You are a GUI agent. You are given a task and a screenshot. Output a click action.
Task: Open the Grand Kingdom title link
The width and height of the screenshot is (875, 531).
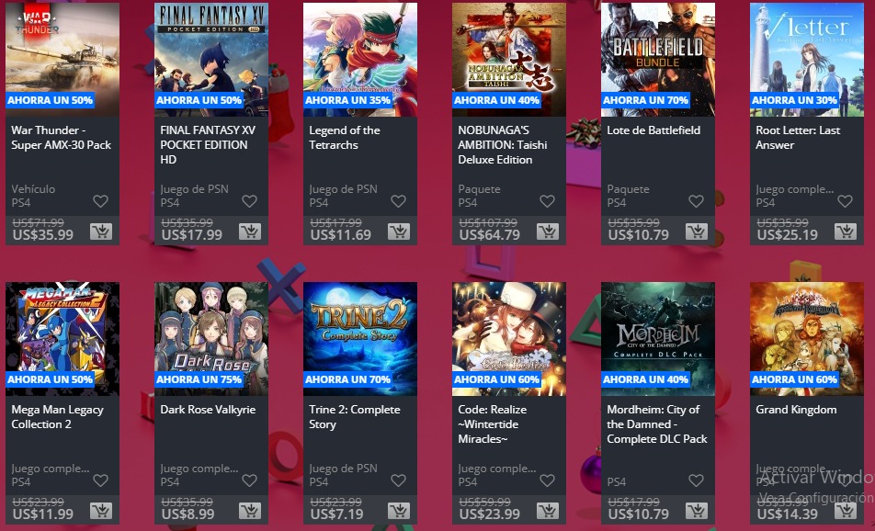[796, 410]
